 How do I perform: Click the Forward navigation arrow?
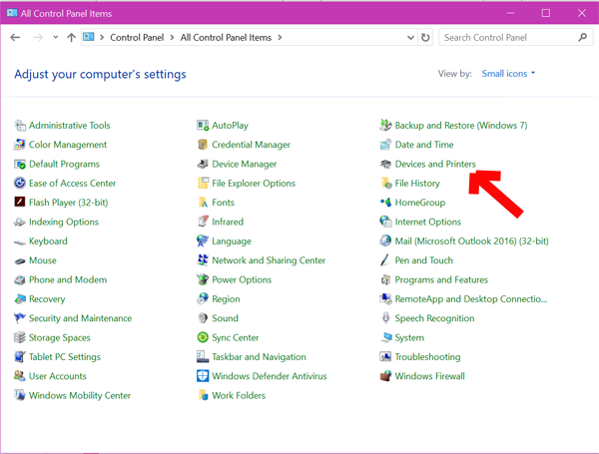click(38, 38)
